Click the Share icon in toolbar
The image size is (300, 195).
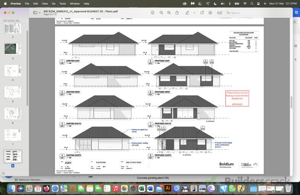[178, 13]
